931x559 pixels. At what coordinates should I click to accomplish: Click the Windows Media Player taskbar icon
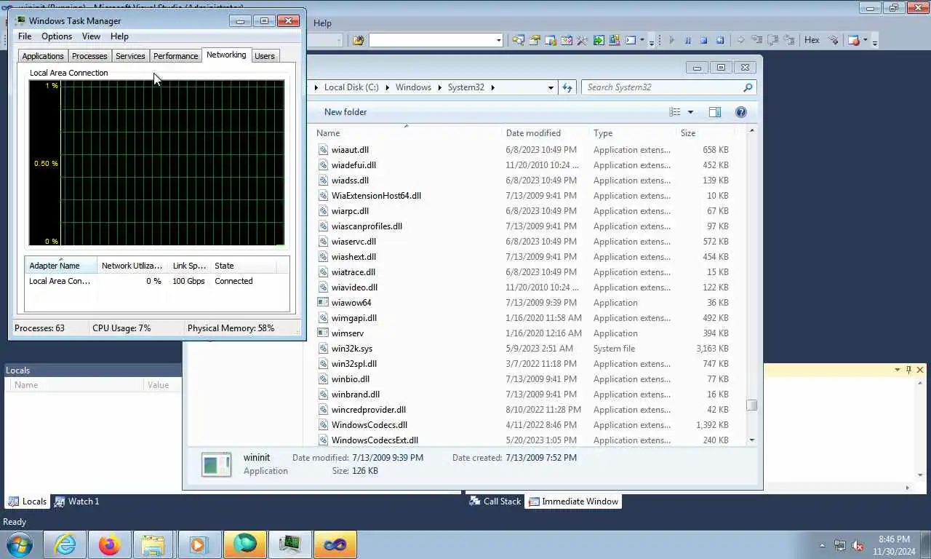pos(199,544)
